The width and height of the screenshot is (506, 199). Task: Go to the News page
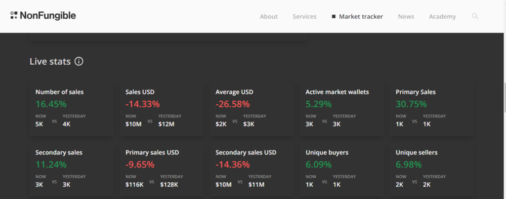pos(406,17)
